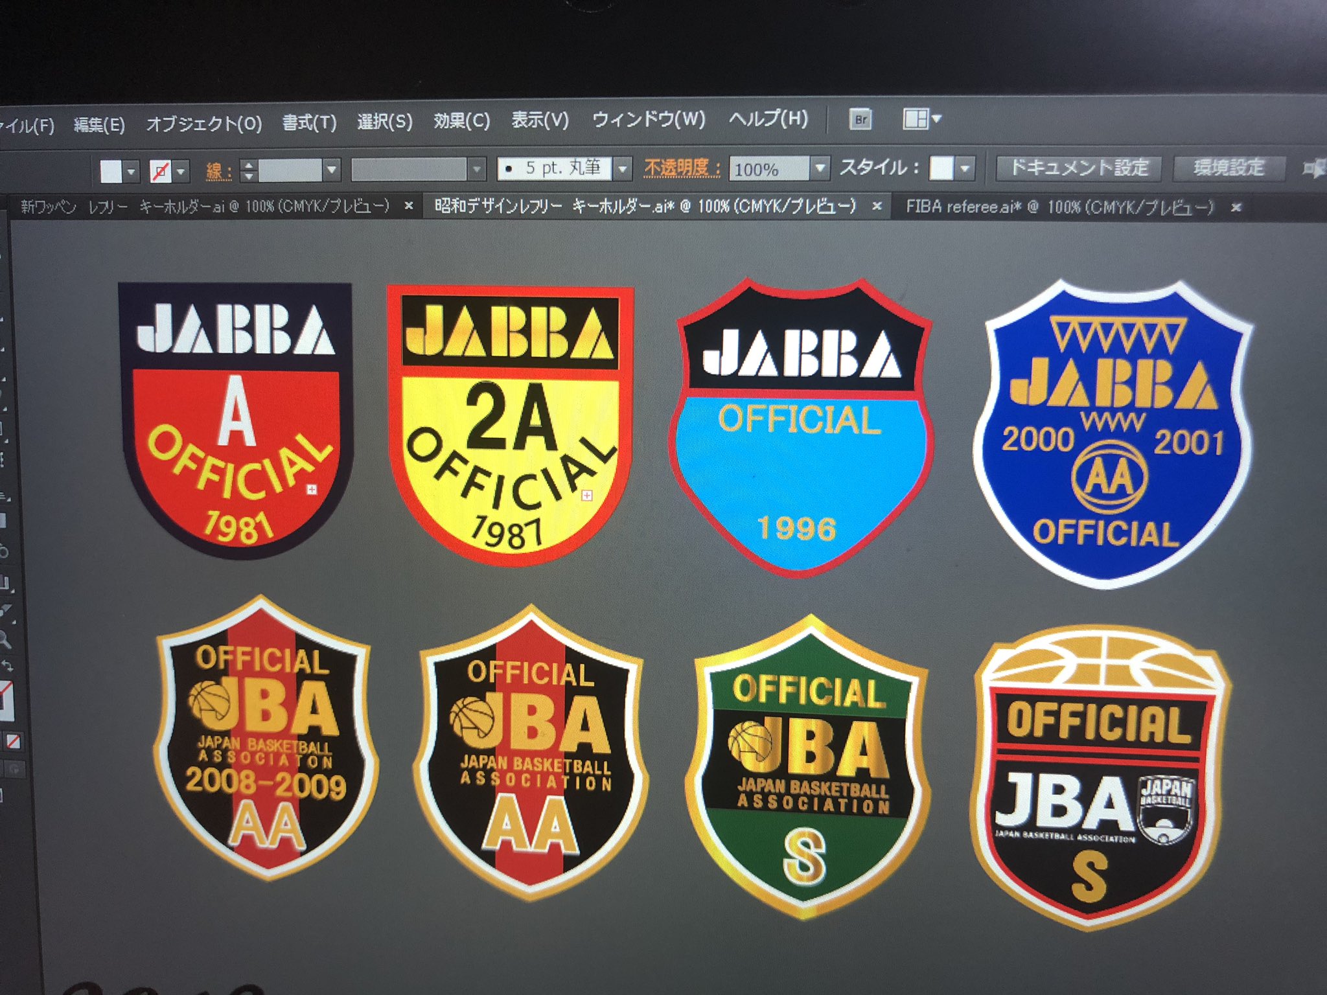1327x995 pixels.
Task: Click the stroke weight input field
Action: (291, 171)
